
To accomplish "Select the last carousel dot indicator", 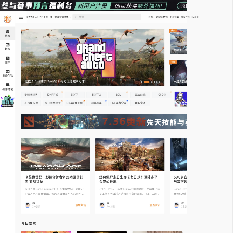I will (160, 82).
